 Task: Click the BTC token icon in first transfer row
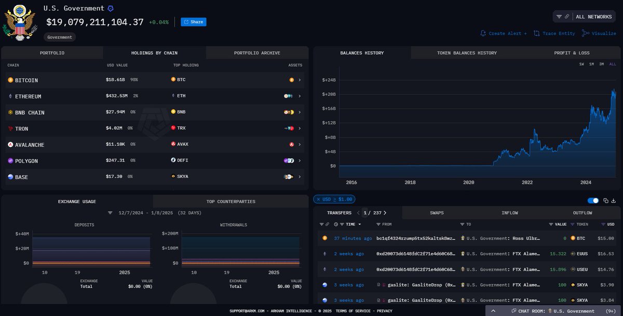tap(573, 238)
